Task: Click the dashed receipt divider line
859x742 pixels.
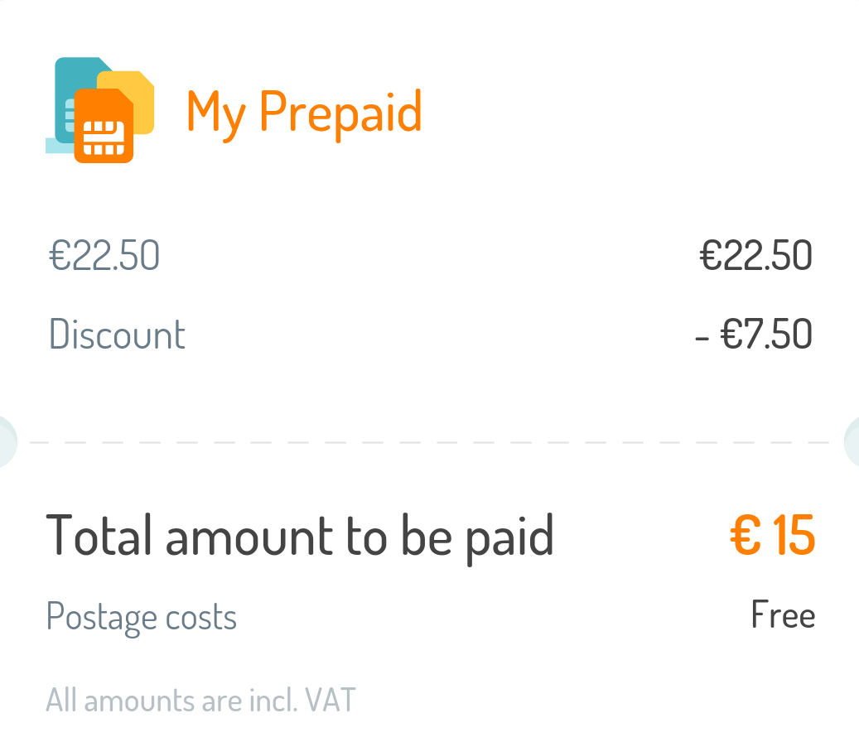Action: tap(429, 442)
